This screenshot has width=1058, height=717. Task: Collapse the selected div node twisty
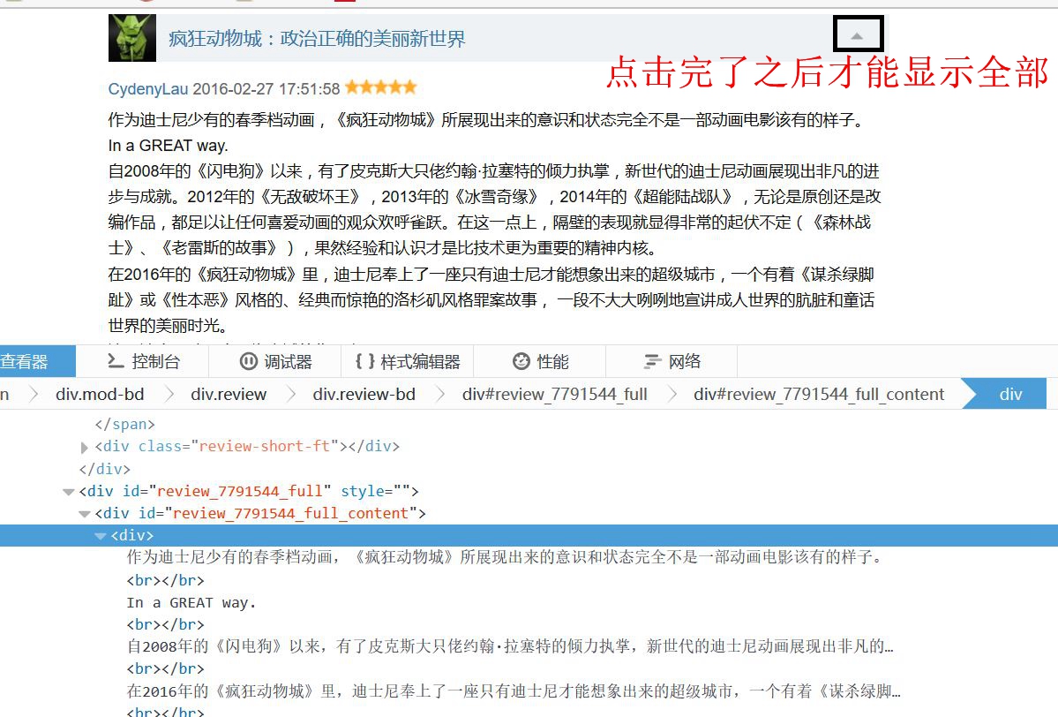pyautogui.click(x=101, y=536)
